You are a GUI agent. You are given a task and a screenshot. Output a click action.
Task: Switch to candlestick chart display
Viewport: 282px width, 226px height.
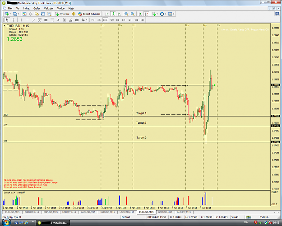click(113, 14)
